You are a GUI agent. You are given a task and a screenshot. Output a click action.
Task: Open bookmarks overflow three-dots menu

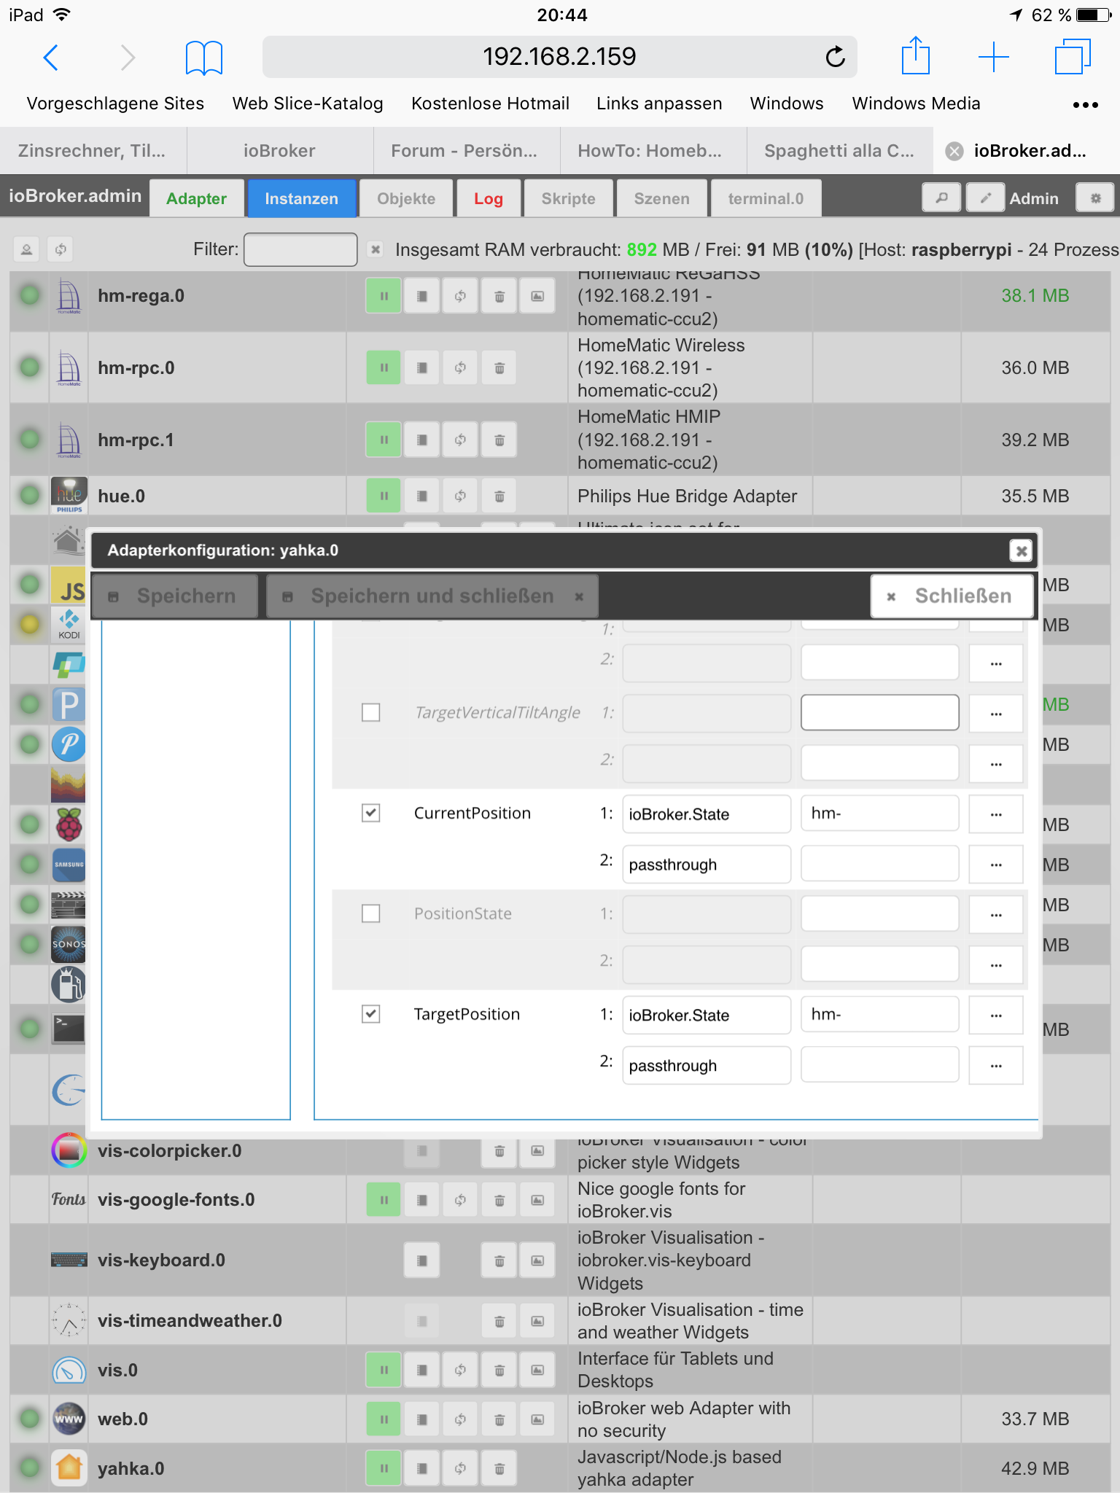click(x=1085, y=105)
